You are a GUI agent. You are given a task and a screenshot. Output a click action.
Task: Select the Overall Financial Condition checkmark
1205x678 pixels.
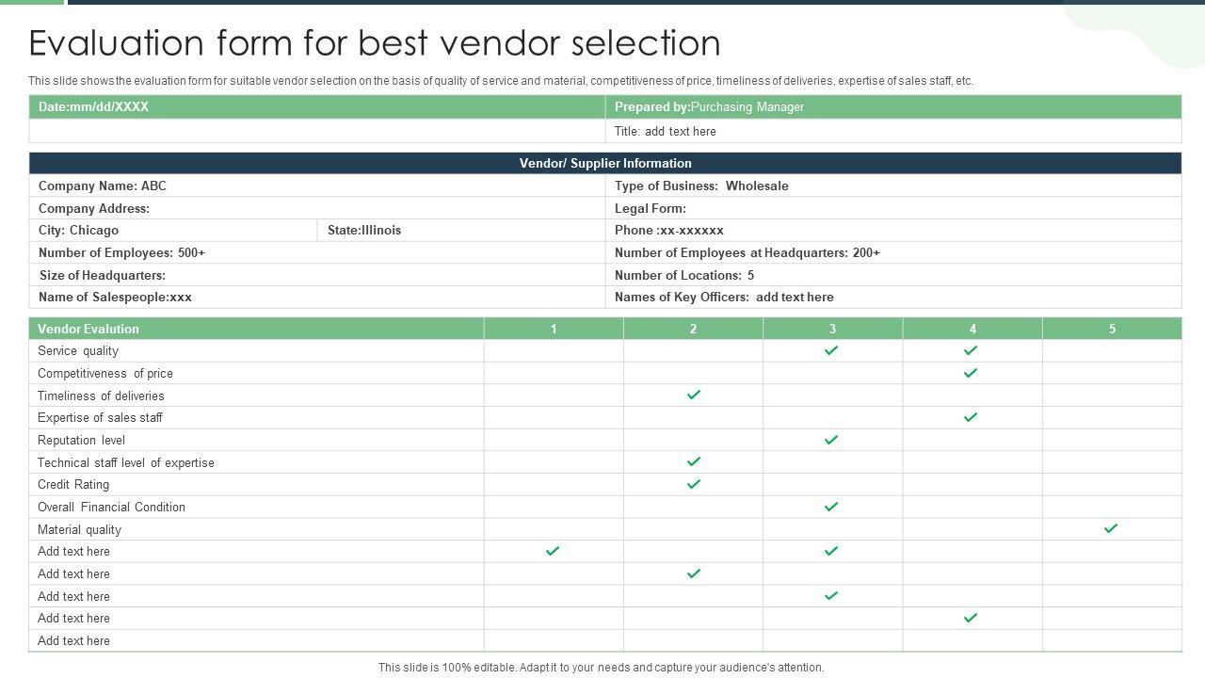(x=831, y=507)
